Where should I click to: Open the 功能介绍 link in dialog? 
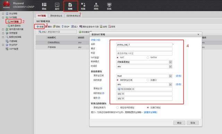[x=96, y=40]
